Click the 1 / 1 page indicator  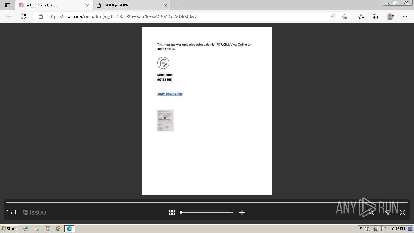pos(12,212)
